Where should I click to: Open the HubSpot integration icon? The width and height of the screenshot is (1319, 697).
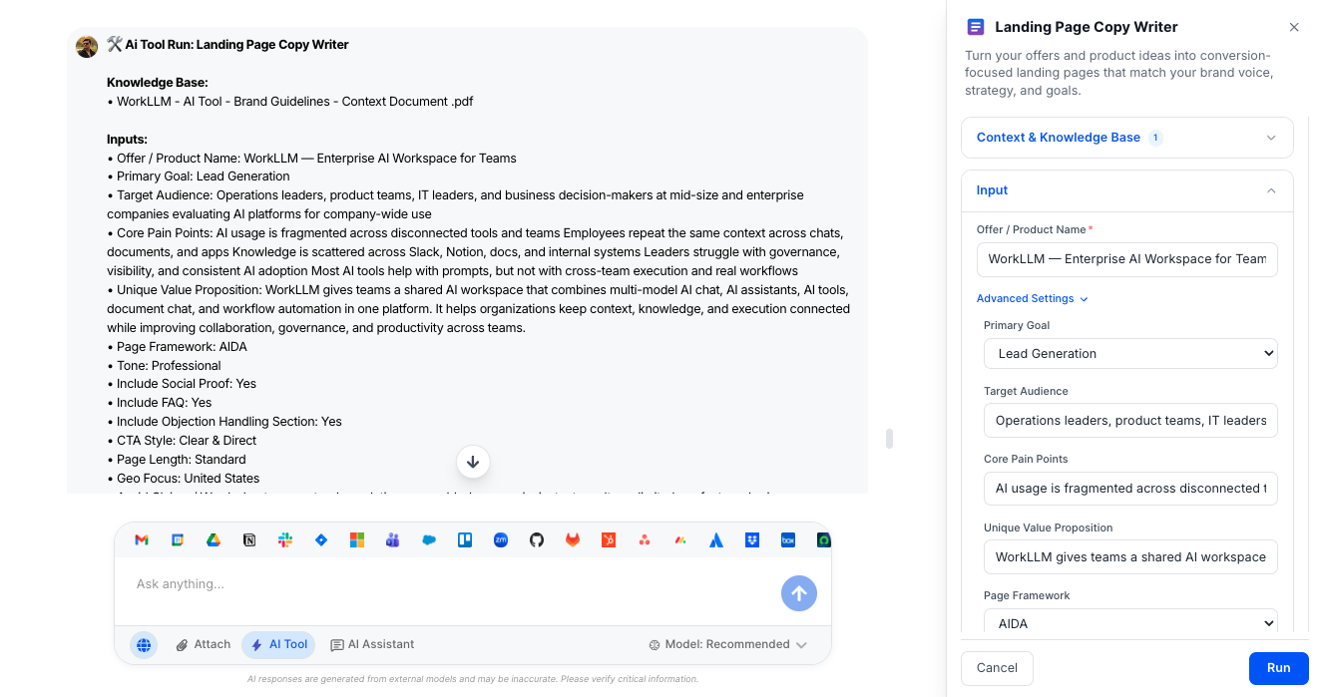[609, 539]
